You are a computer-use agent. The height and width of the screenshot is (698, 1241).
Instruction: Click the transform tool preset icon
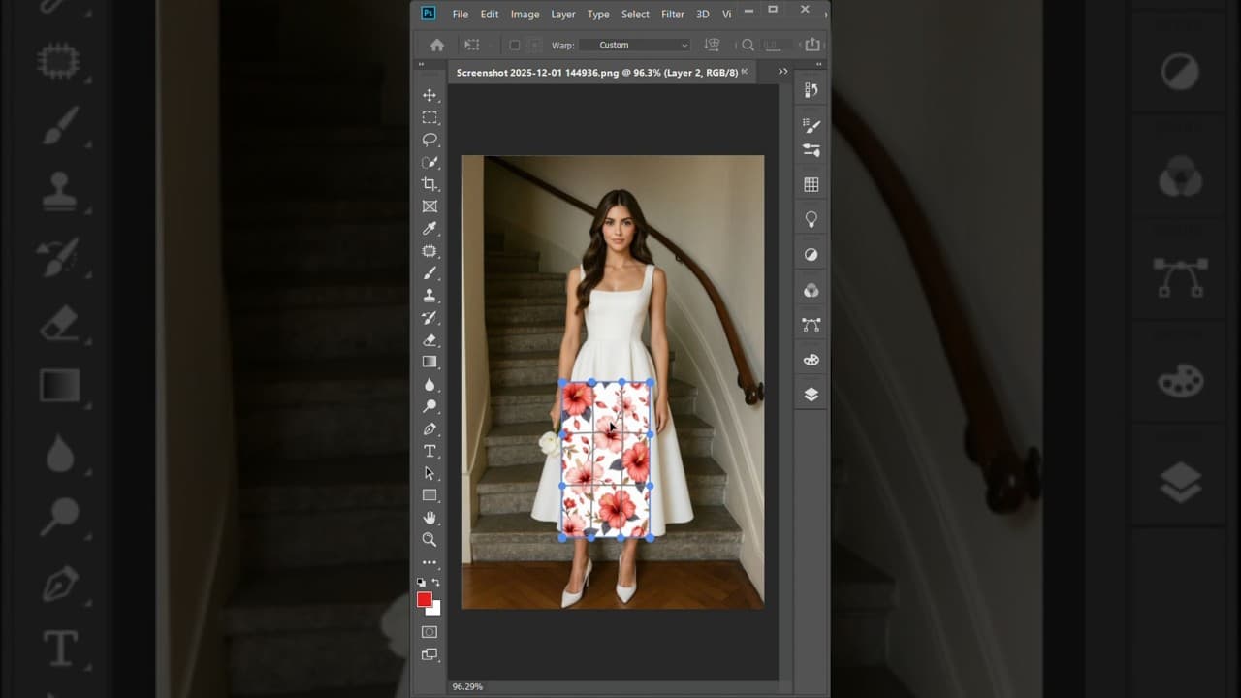pyautogui.click(x=472, y=45)
